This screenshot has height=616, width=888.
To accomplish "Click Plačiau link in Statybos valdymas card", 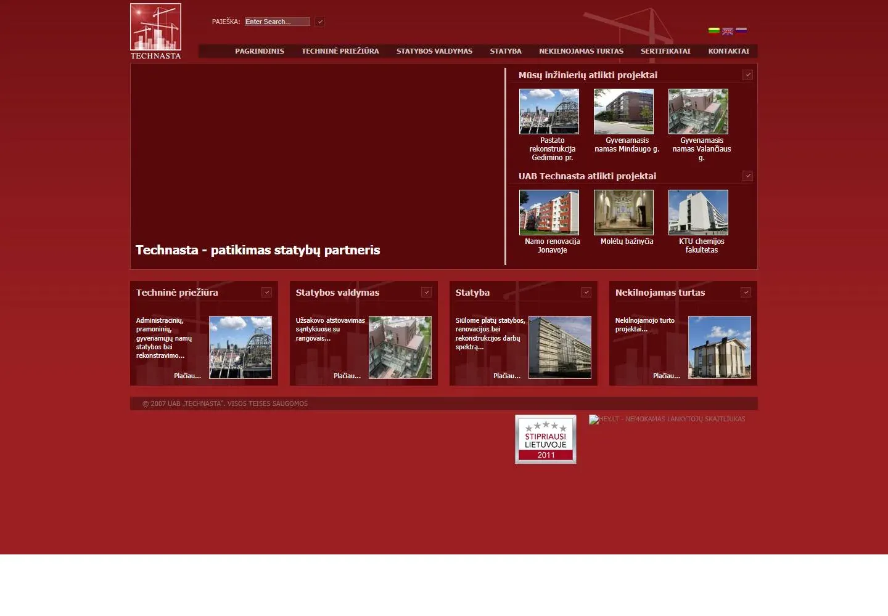I will pos(347,376).
